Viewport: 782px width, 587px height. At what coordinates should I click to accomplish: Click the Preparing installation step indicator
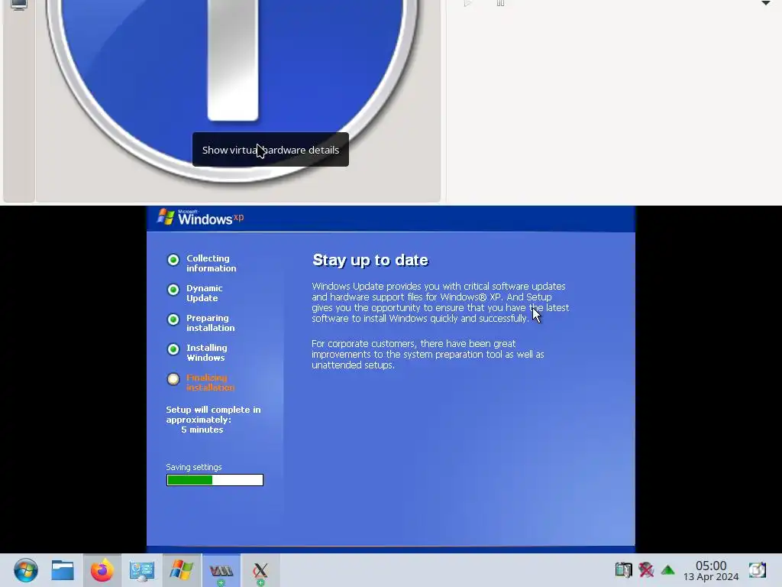pyautogui.click(x=173, y=319)
